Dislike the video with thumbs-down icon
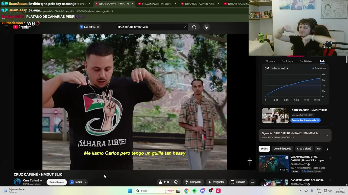Viewport: 348px width, 195px height. [x=176, y=182]
